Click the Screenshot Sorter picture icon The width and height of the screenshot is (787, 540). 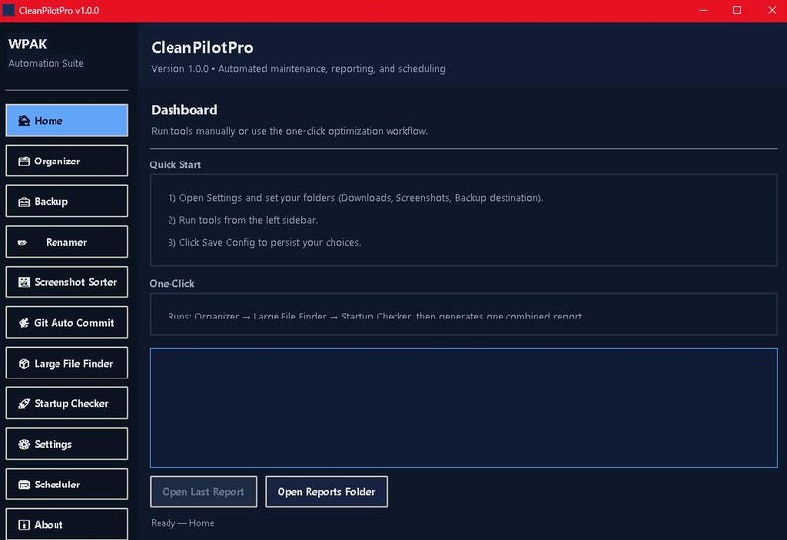(24, 282)
